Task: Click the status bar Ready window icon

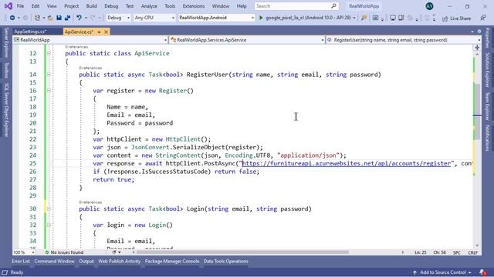Action: coord(5,272)
